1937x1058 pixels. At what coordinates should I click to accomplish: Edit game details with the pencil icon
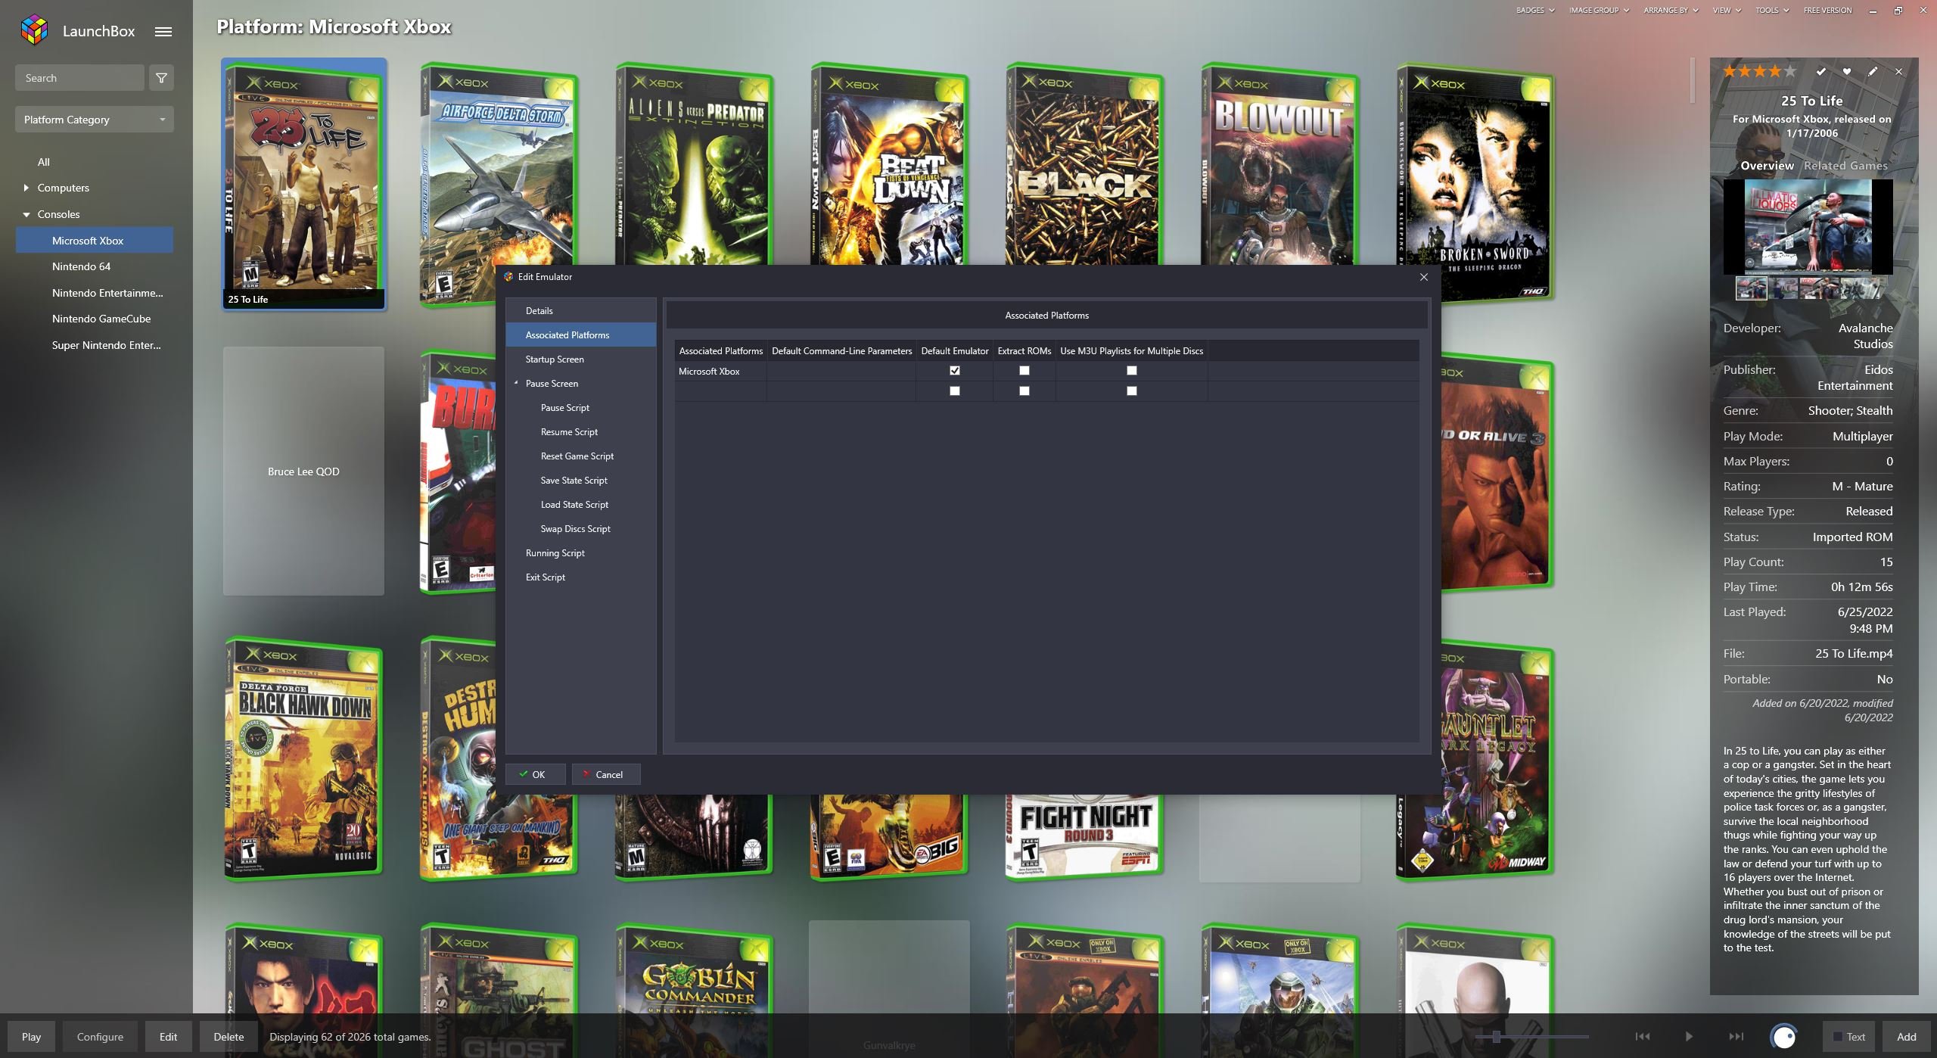pyautogui.click(x=1873, y=71)
